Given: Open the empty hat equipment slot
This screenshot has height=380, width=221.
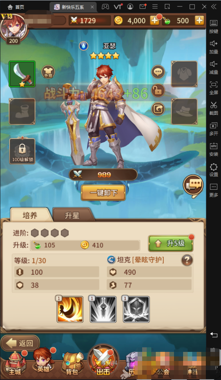Looking at the screenshot, I should click(x=184, y=111).
